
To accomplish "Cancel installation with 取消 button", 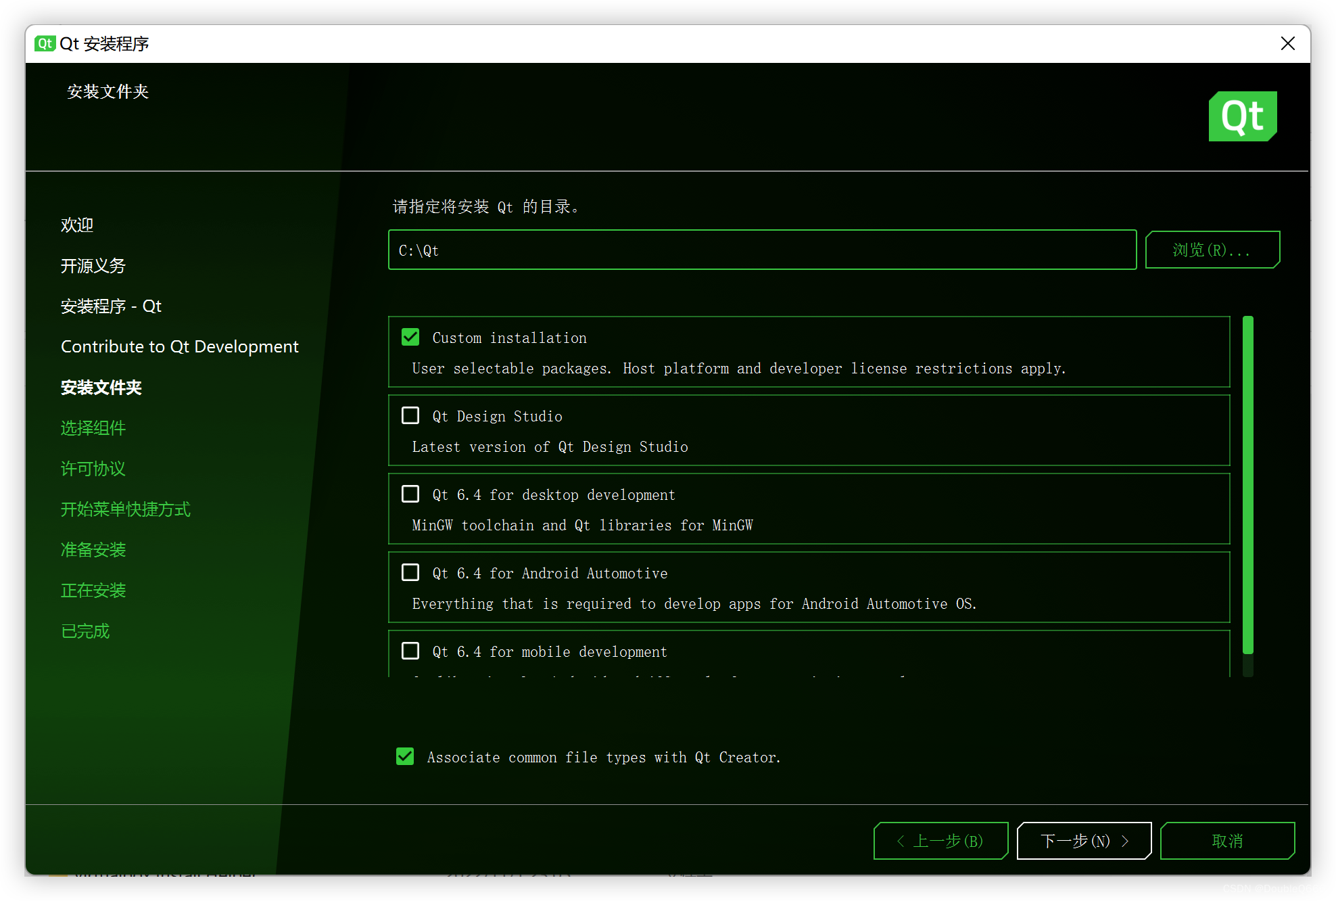I will (x=1227, y=841).
